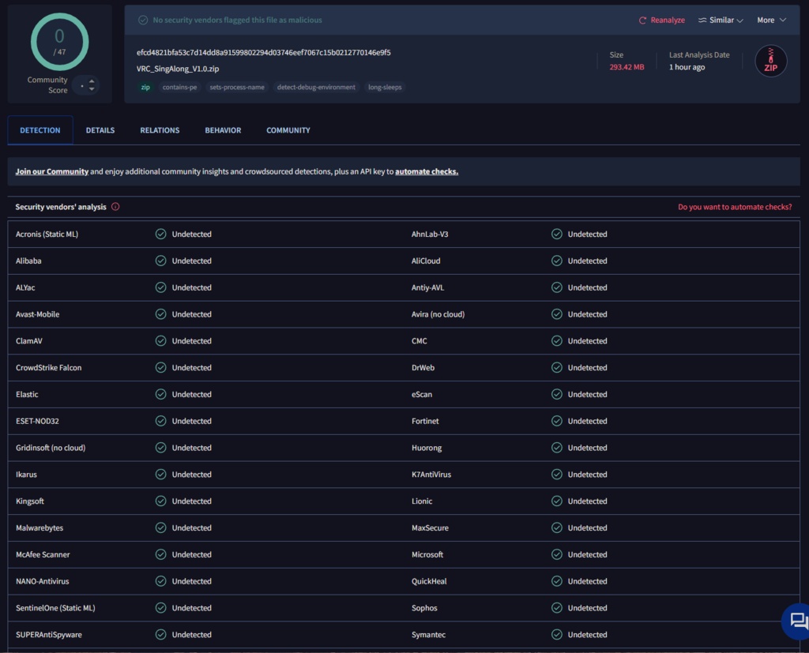809x653 pixels.
Task: Click the ESET-NOD32 undetected checkmark icon
Action: click(161, 421)
